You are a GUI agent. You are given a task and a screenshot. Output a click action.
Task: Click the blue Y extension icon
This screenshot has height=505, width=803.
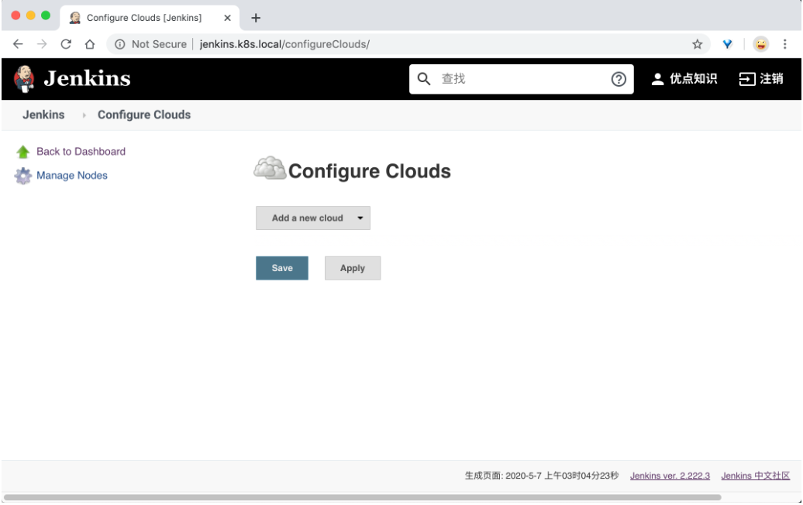click(727, 44)
